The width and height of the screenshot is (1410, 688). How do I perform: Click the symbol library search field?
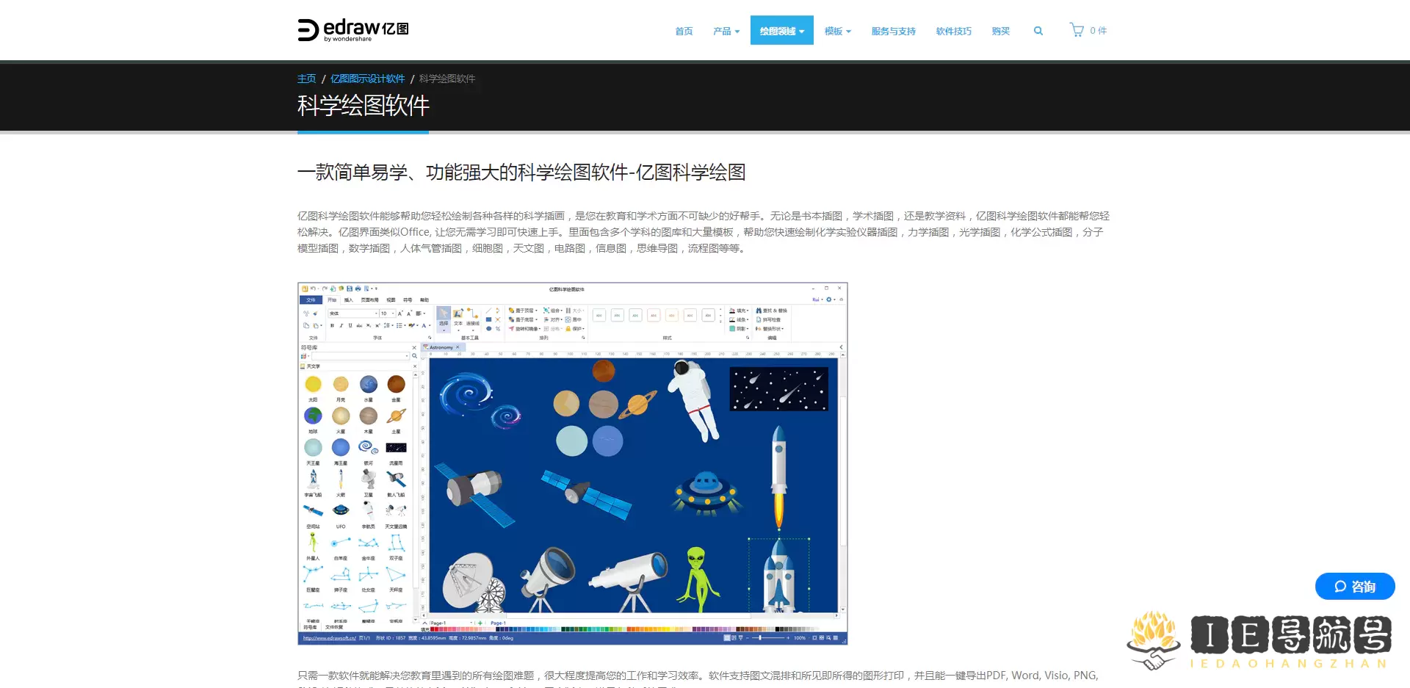click(360, 356)
